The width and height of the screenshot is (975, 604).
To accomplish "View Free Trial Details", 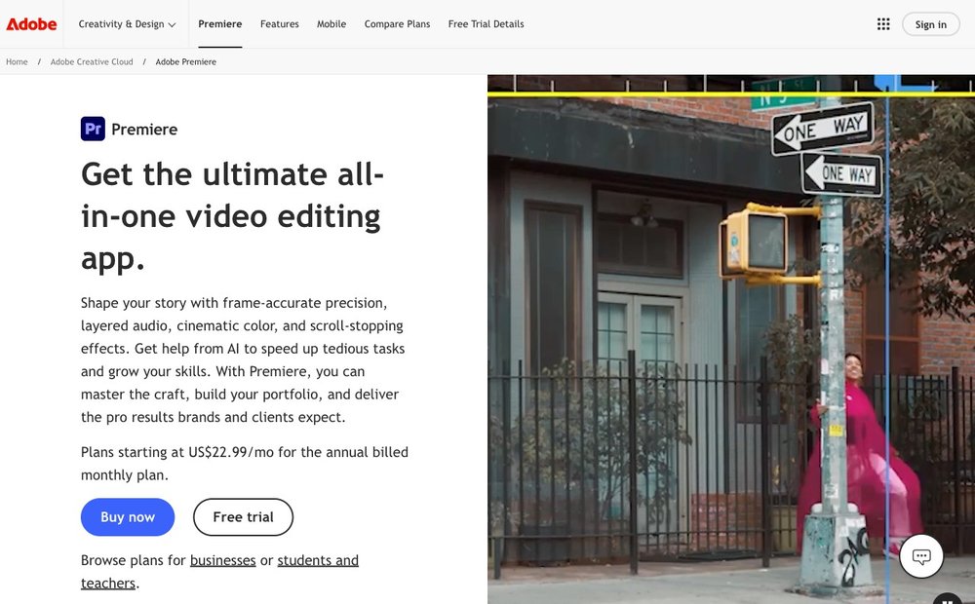I will (x=487, y=24).
